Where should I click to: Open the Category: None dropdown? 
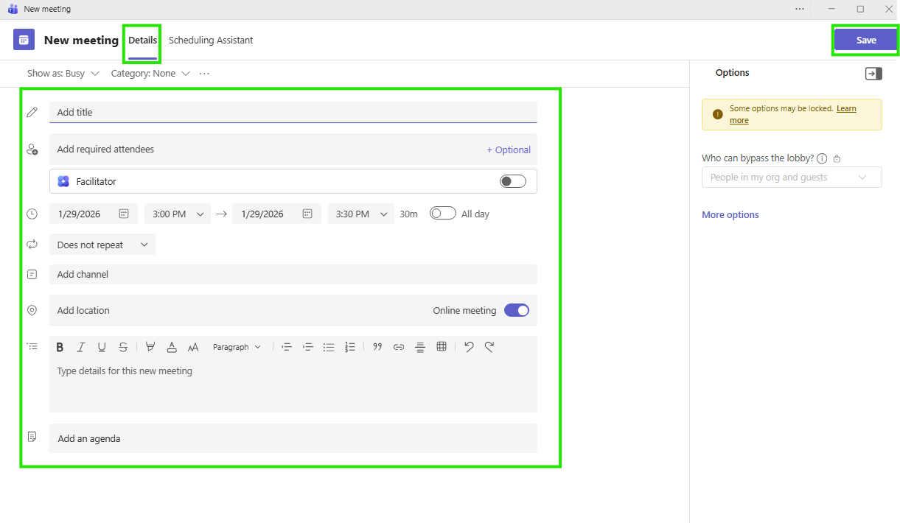click(x=150, y=74)
